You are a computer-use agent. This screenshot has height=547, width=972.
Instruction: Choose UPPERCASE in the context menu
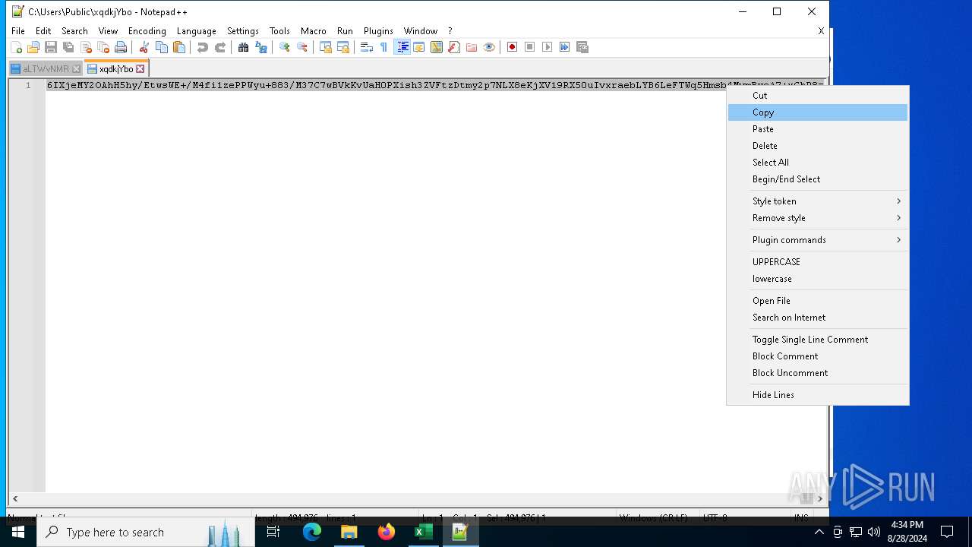point(818,262)
